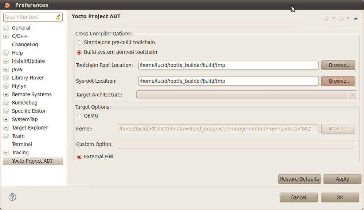Expand the Help tree node
This screenshot has height=210, width=364.
click(x=6, y=53)
